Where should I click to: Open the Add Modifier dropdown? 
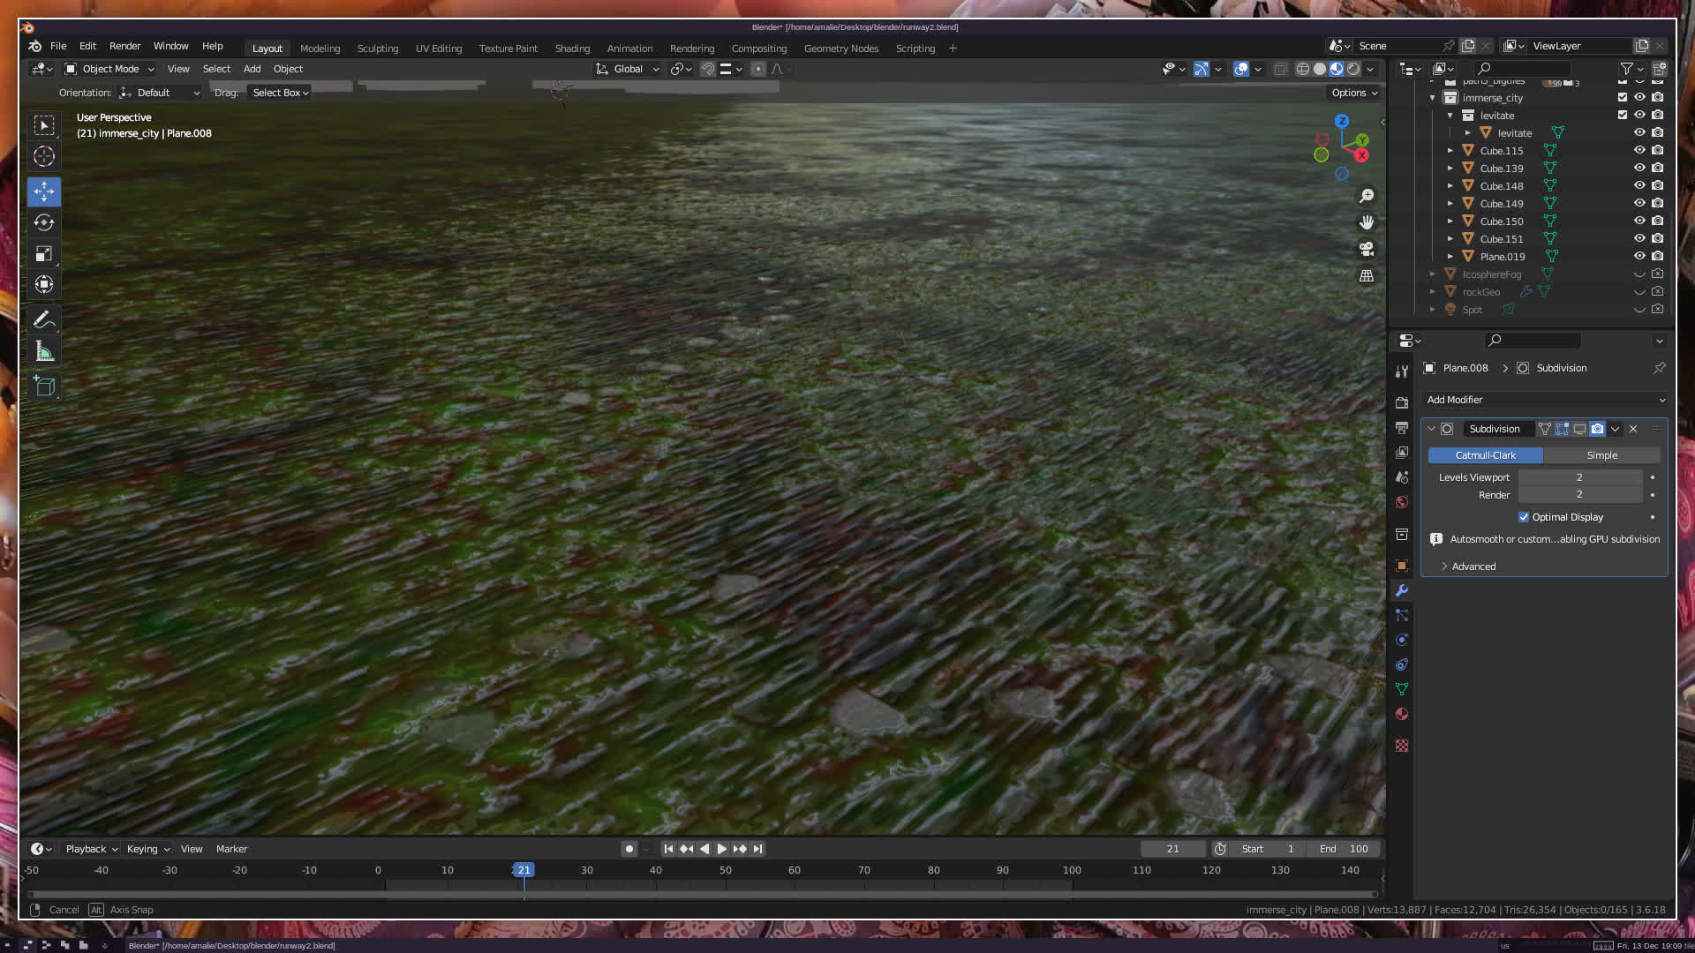1545,400
